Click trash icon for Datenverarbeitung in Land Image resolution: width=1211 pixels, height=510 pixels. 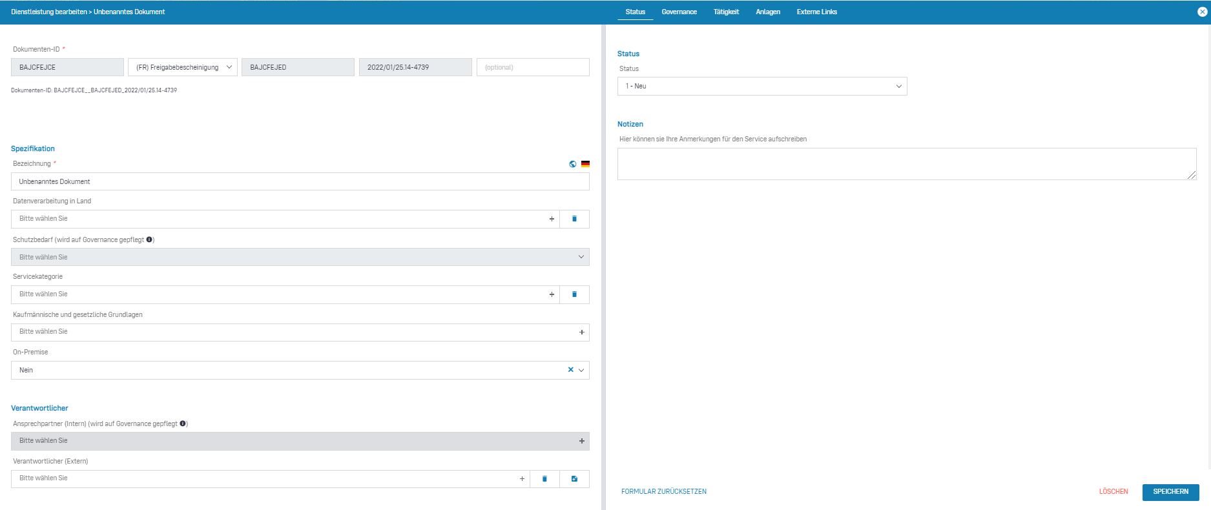tap(574, 219)
